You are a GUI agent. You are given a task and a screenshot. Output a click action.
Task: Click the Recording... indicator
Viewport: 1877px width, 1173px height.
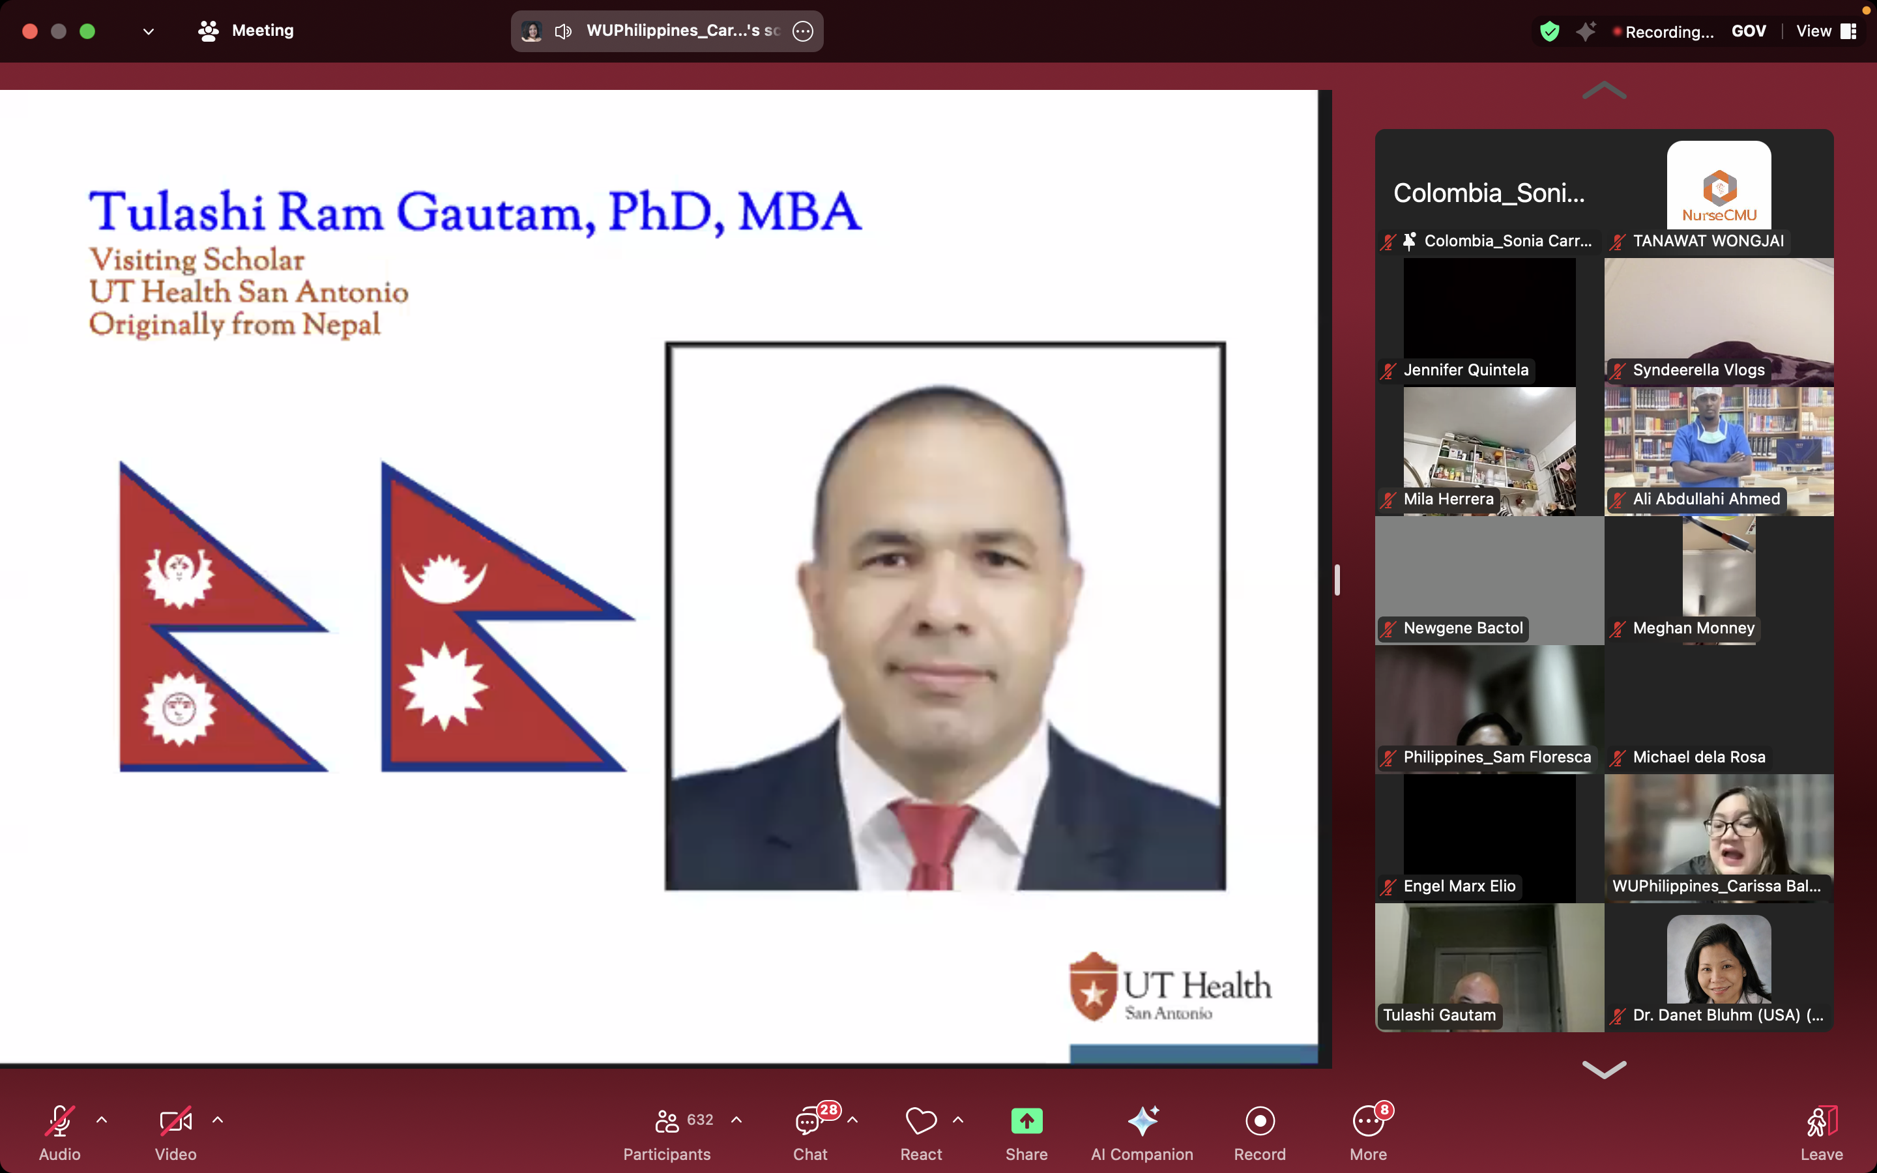[1663, 32]
